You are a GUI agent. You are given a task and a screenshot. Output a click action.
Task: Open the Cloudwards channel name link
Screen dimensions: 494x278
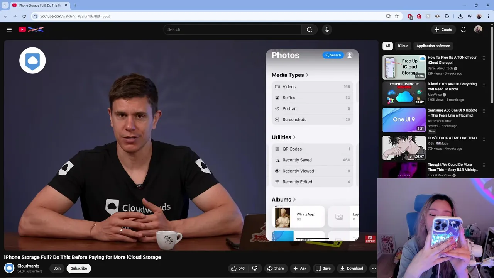point(28,266)
